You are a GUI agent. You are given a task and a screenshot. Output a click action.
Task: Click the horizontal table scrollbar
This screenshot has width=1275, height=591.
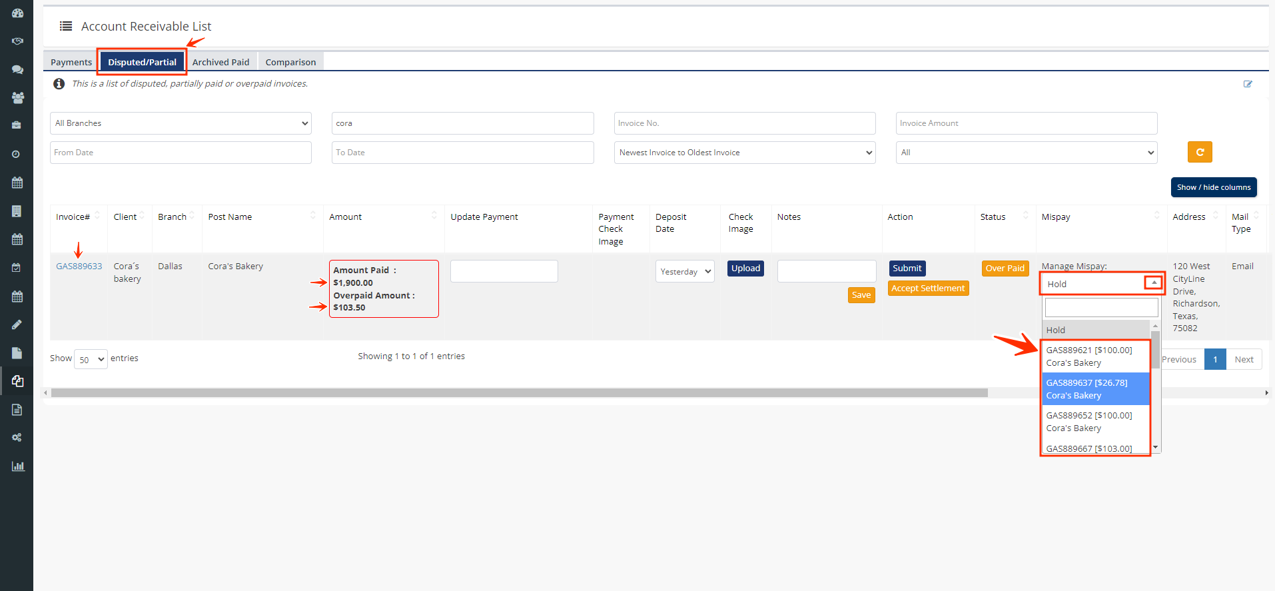[x=519, y=393]
